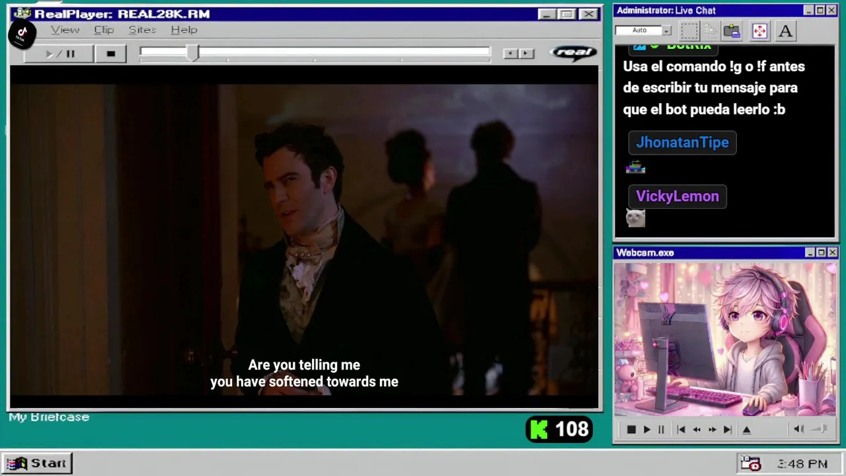Click the JhonatanTipe username
Viewport: 846px width, 476px height.
(682, 142)
